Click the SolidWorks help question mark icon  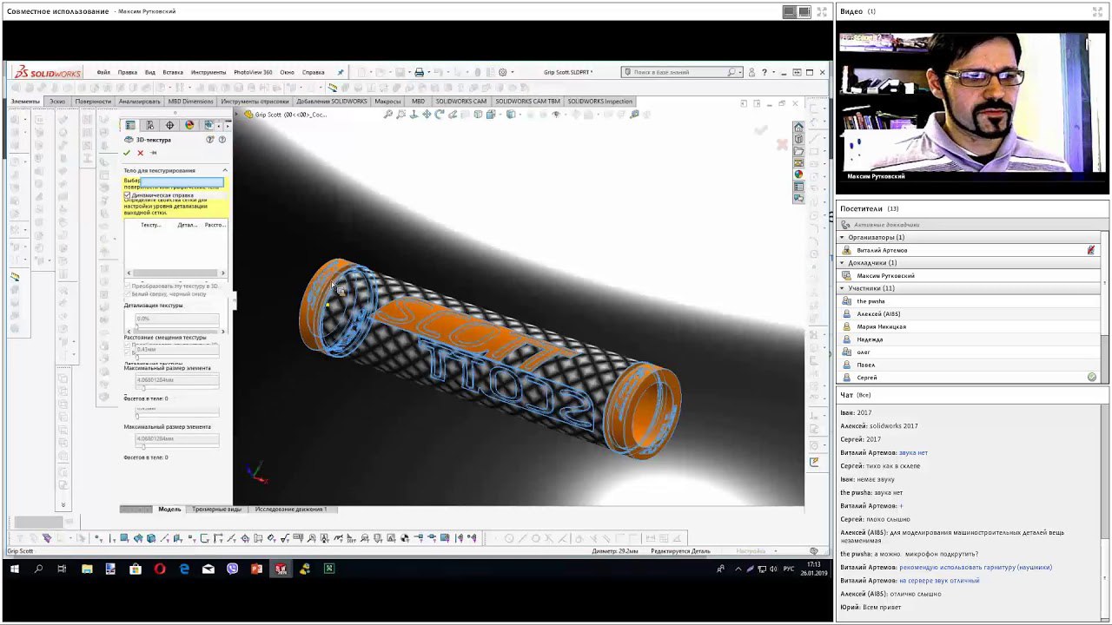pyautogui.click(x=764, y=72)
